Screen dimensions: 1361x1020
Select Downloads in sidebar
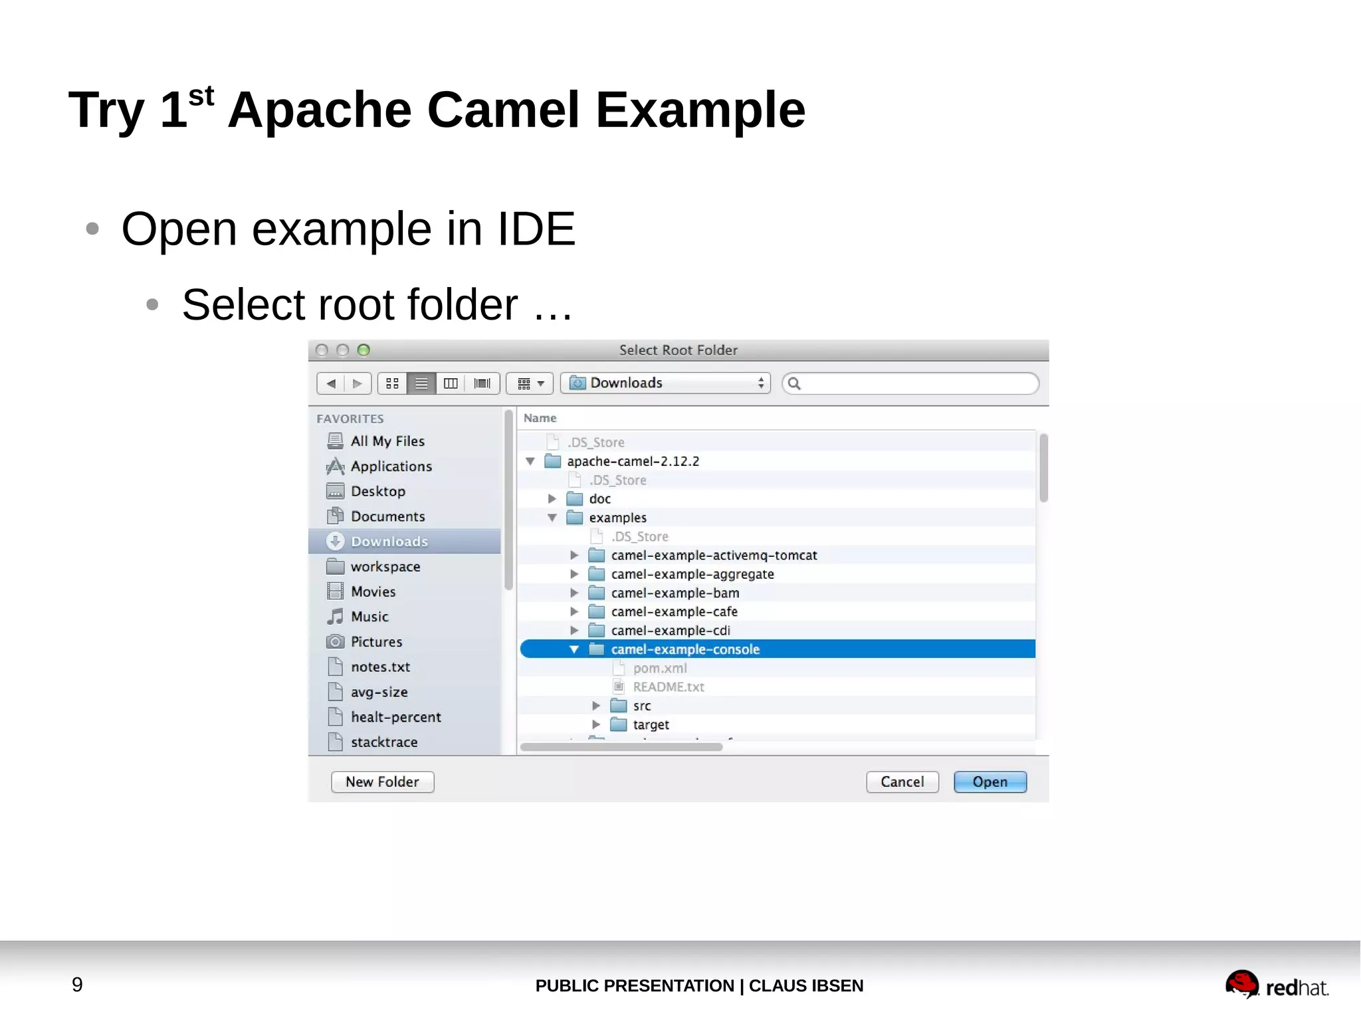405,542
